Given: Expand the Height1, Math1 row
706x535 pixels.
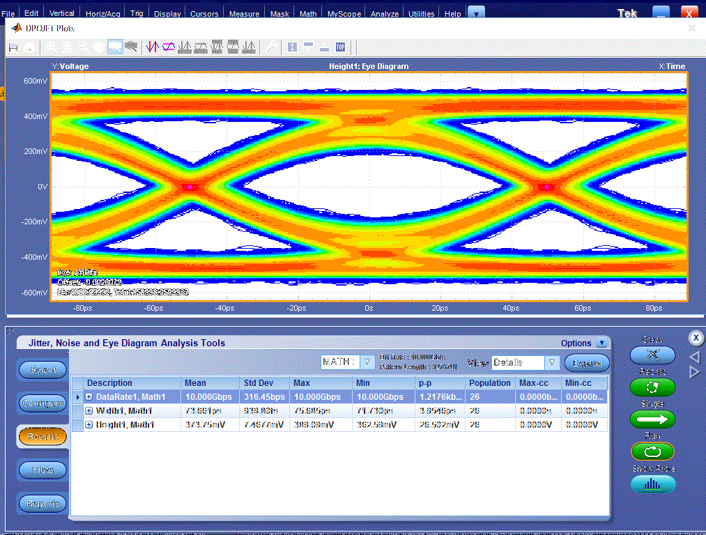Looking at the screenshot, I should [x=89, y=425].
